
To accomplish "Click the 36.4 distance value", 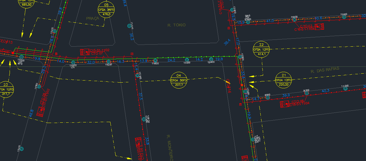I will click(x=227, y=42).
